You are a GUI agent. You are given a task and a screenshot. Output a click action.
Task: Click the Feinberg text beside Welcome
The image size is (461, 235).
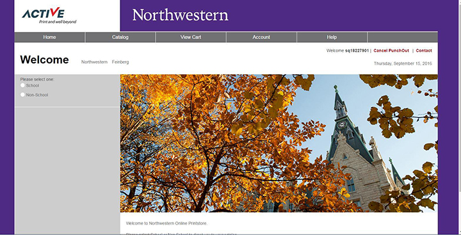tap(120, 62)
